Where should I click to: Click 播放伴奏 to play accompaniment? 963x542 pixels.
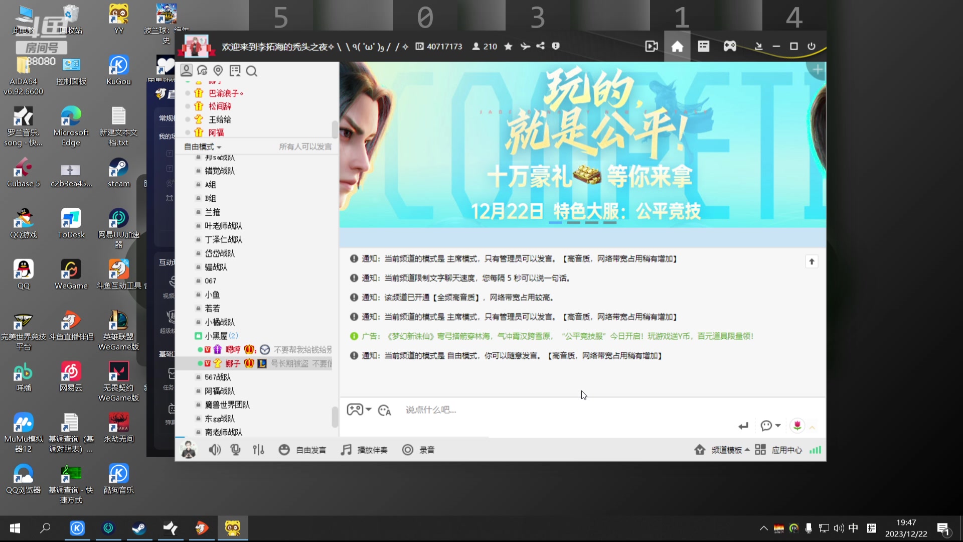[x=365, y=450]
